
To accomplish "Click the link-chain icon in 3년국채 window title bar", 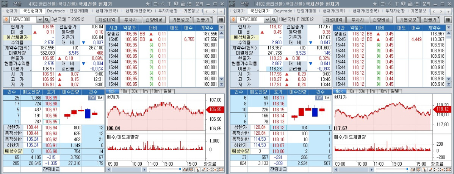I will coord(163,4).
